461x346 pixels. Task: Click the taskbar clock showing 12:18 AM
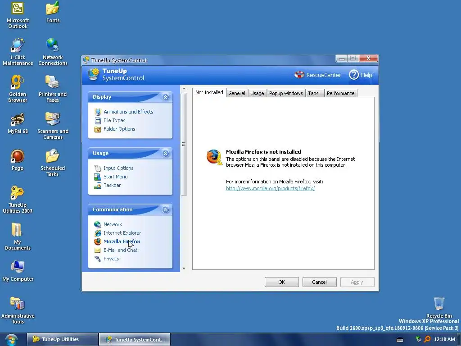[x=444, y=339]
